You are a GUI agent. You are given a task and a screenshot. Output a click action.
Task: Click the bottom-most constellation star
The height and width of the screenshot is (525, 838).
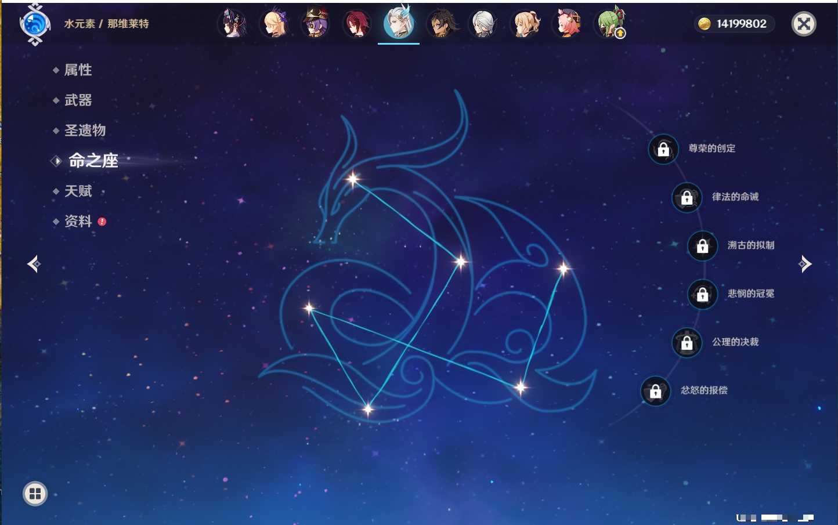coord(367,410)
